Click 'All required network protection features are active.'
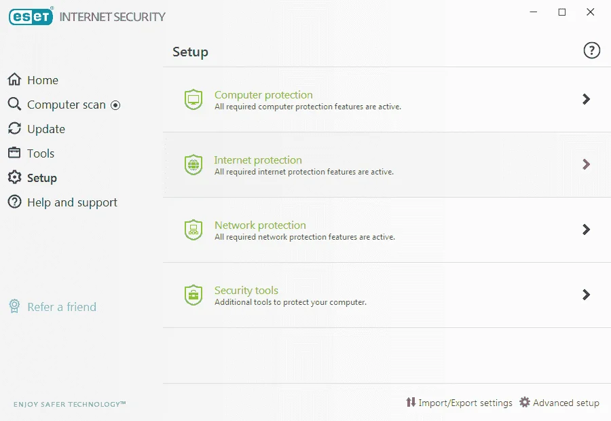611x421 pixels. pos(305,236)
